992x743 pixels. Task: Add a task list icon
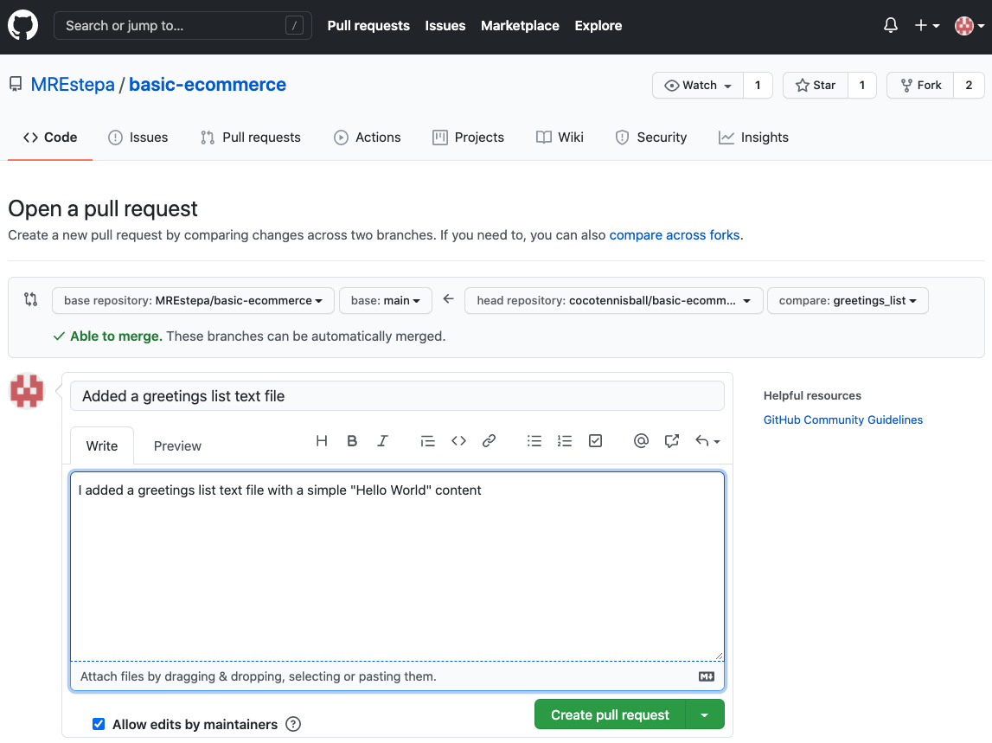(595, 441)
